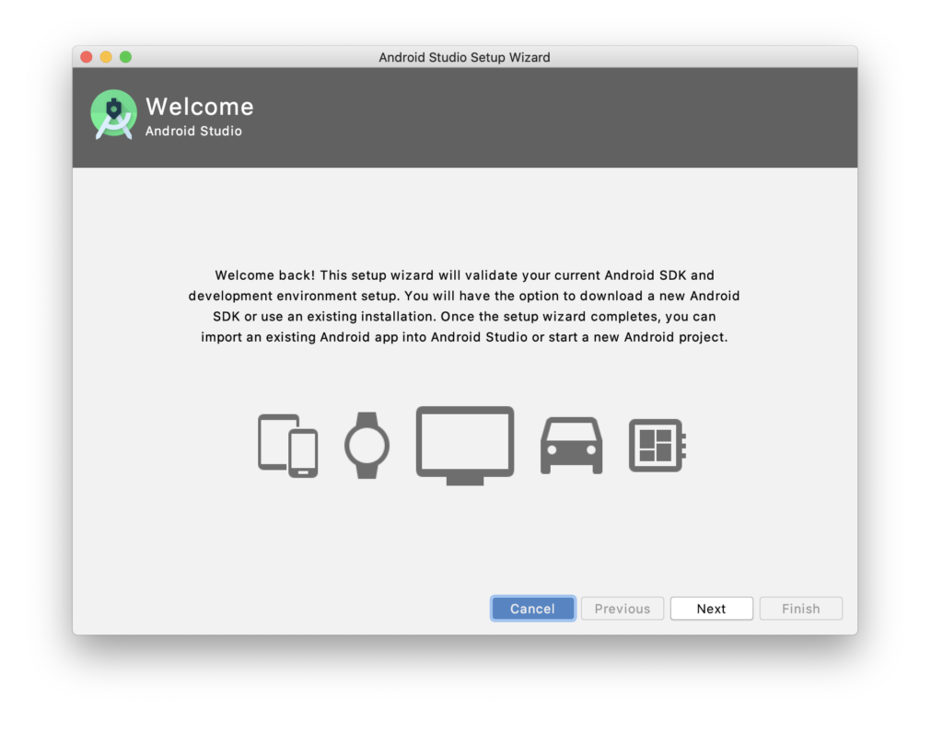Click the 'Welcome back!' paragraph text
This screenshot has width=943, height=733.
pyautogui.click(x=464, y=306)
